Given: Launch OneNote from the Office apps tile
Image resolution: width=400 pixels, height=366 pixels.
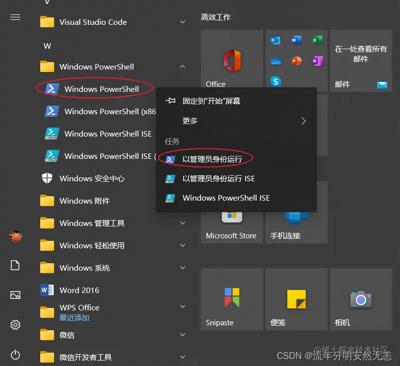Looking at the screenshot, I should (x=317, y=61).
